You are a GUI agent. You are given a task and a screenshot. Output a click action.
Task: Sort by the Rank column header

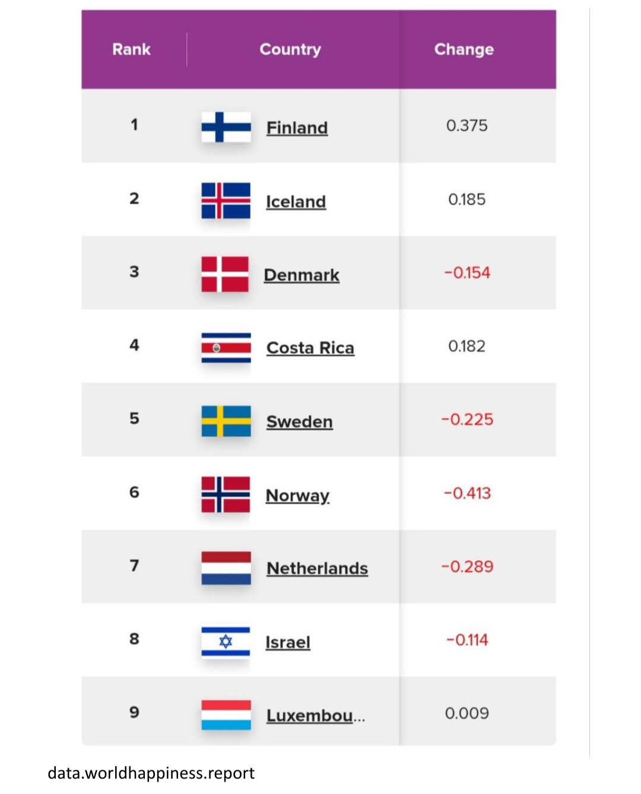pos(131,49)
